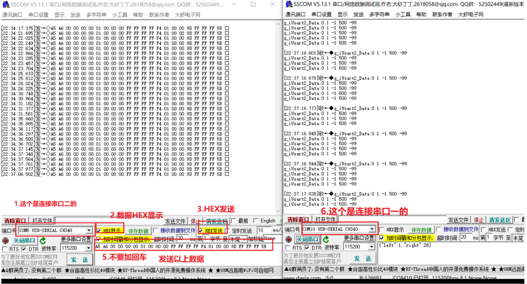This screenshot has height=284, width=527.
Task: Click 发送 send button in left window
Action: tap(80, 260)
